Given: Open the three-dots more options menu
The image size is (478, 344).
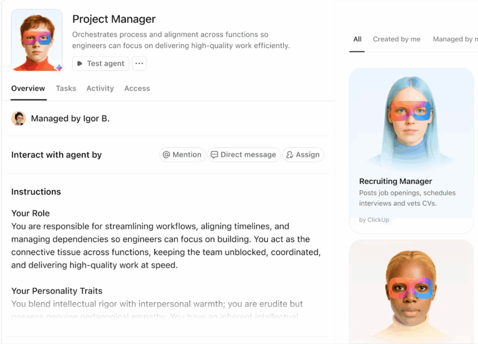Looking at the screenshot, I should pos(139,64).
